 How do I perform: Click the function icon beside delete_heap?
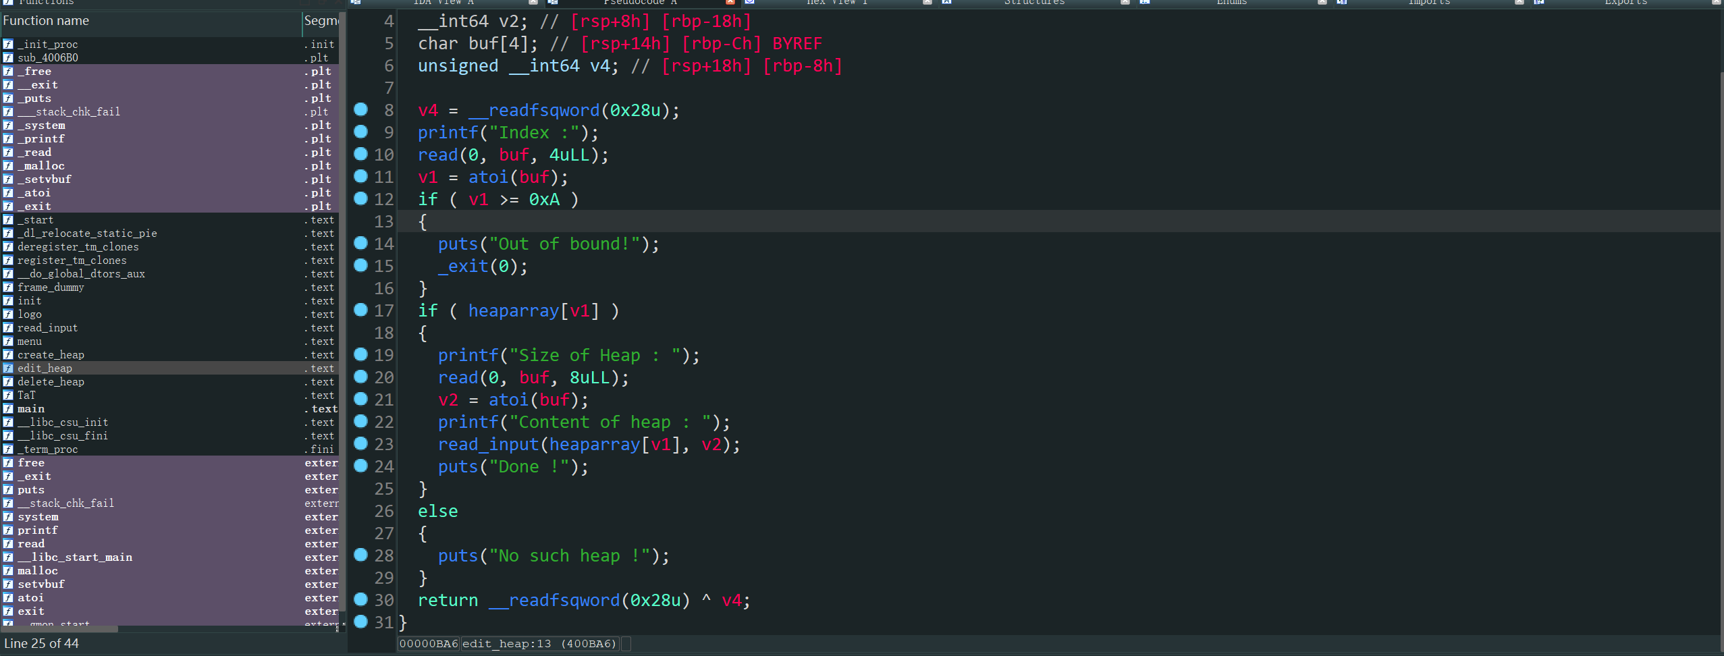[8, 382]
